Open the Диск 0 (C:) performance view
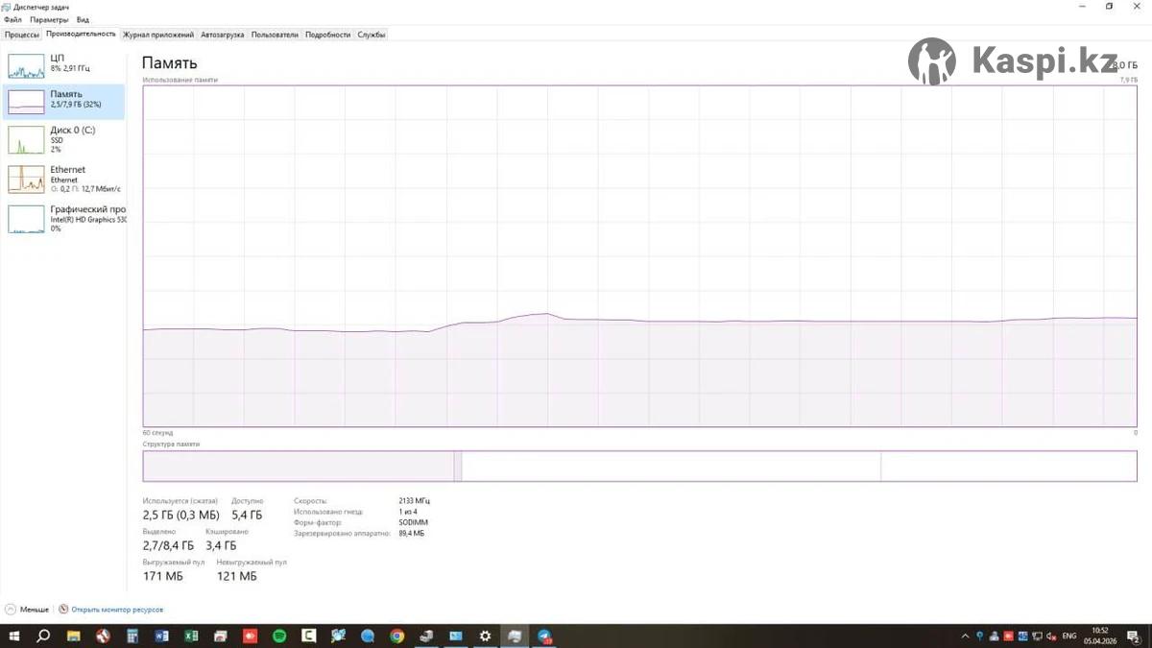This screenshot has width=1152, height=648. pos(27,139)
